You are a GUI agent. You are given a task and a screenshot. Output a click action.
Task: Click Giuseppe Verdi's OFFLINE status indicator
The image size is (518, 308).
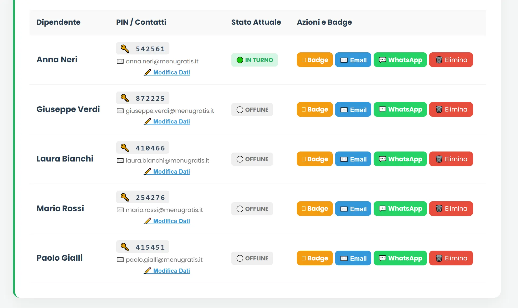click(x=252, y=110)
